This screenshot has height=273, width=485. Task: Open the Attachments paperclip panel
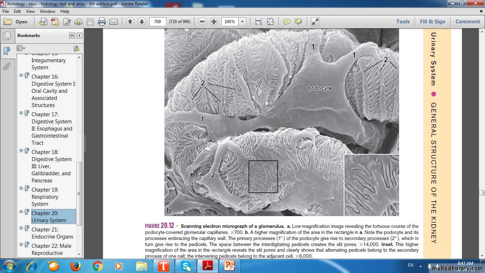point(6,66)
